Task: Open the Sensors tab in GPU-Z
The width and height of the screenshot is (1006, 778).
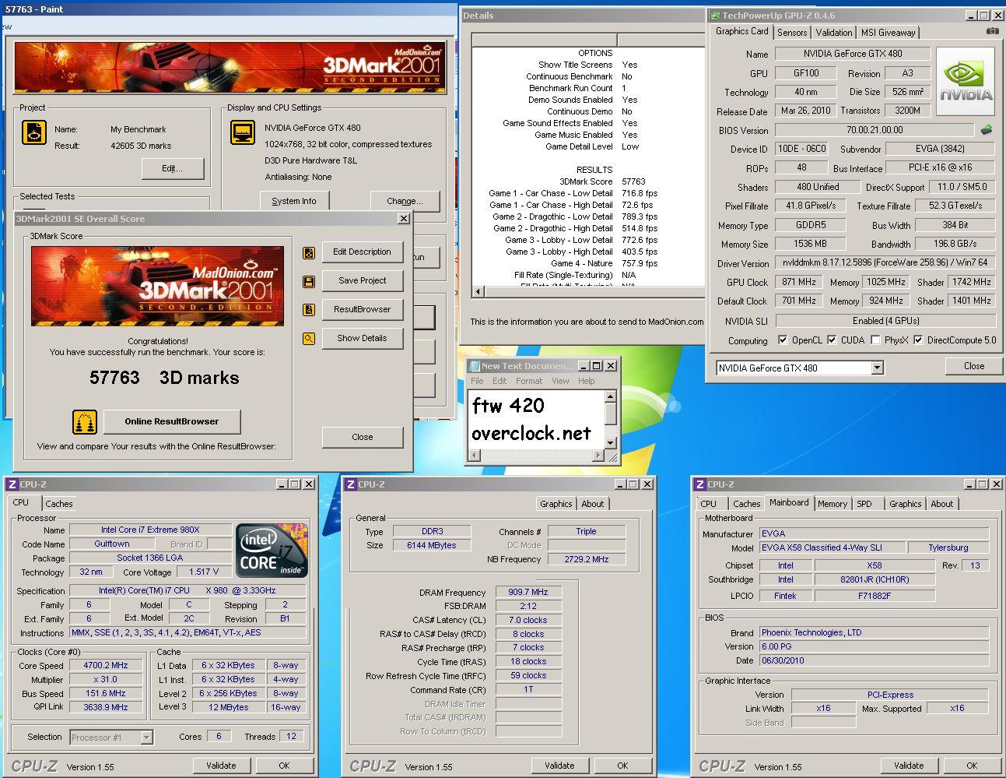Action: click(792, 33)
